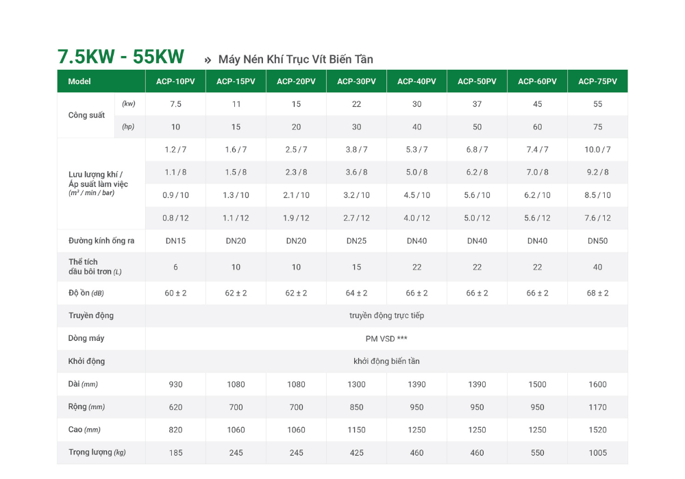
Task: Select the DN50 outlet diameter cell
Action: click(x=597, y=241)
